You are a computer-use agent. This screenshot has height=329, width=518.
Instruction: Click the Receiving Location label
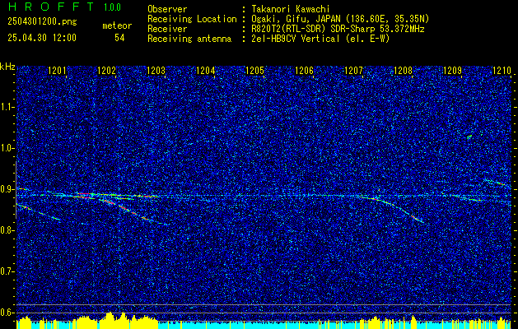pyautogui.click(x=192, y=19)
